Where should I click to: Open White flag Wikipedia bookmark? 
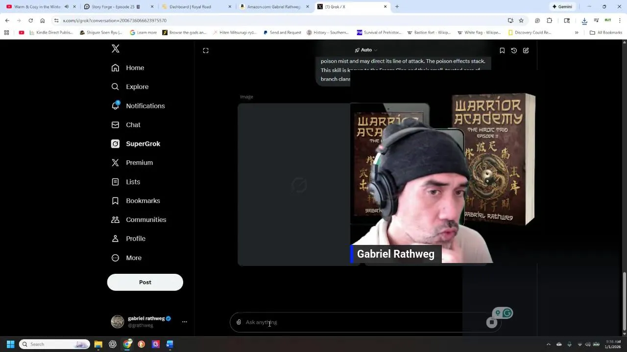[479, 33]
